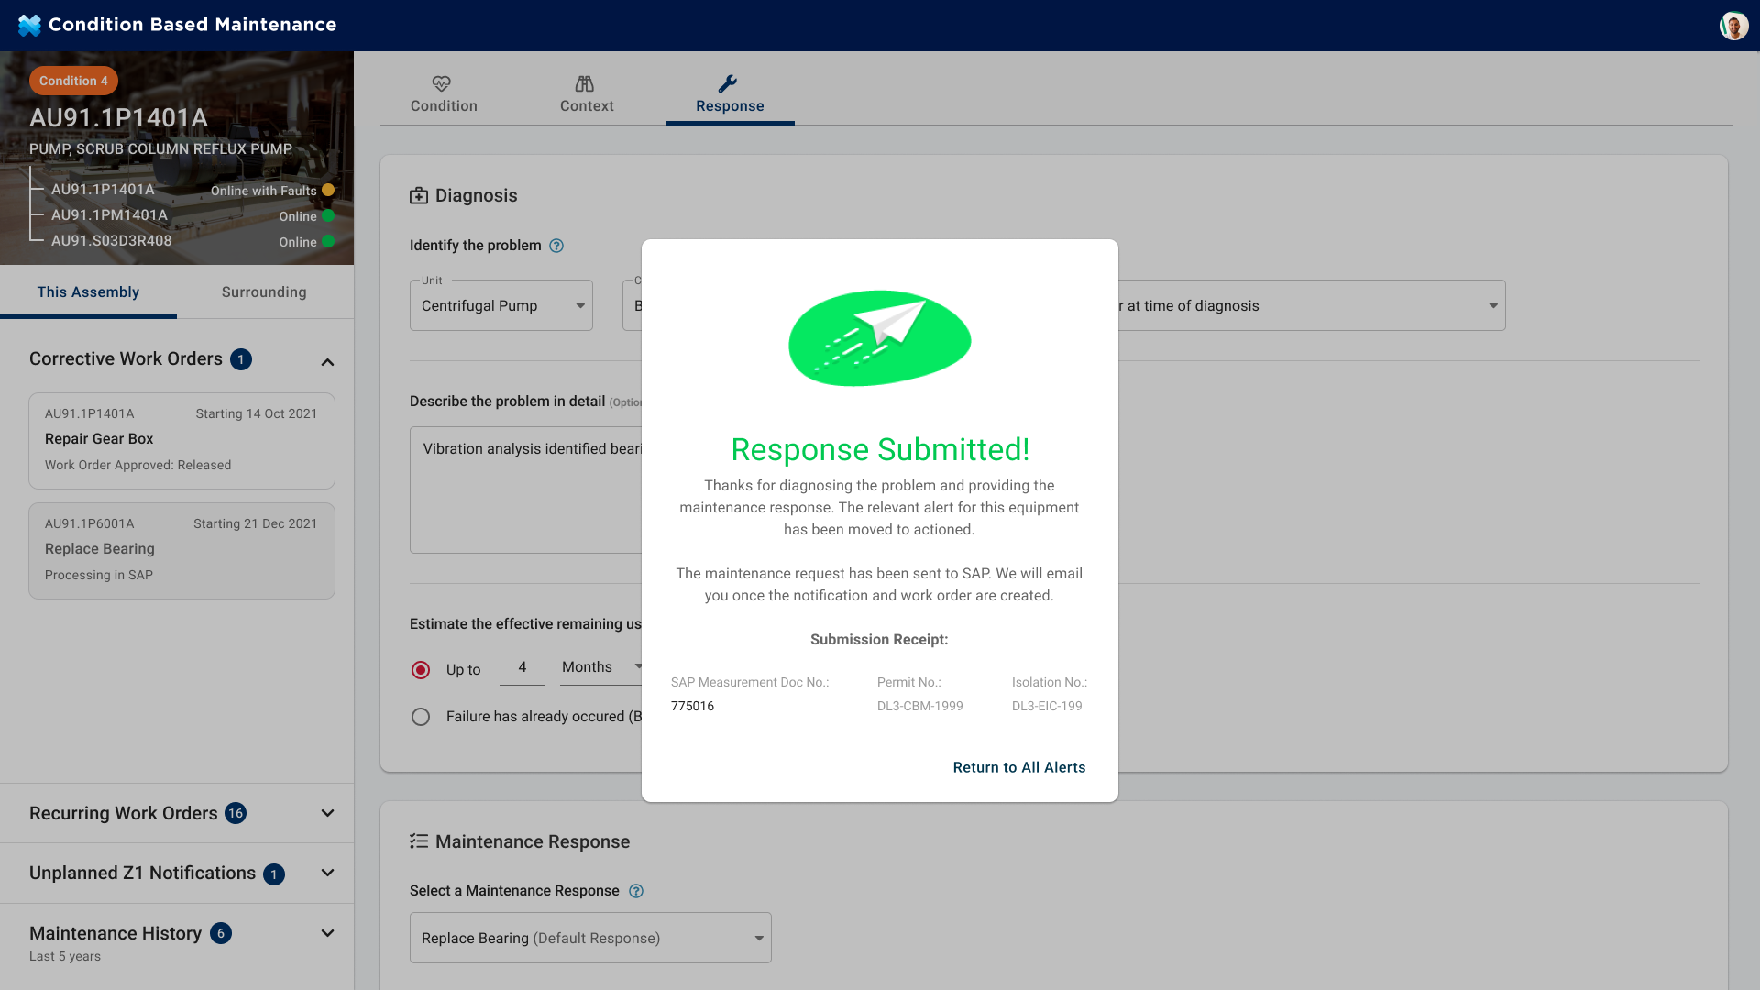Screen dimensions: 1760x990
Task: Switch to This Assembly tab
Action: tap(88, 292)
